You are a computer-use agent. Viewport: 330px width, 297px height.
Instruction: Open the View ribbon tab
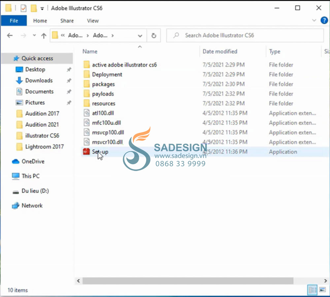point(93,20)
